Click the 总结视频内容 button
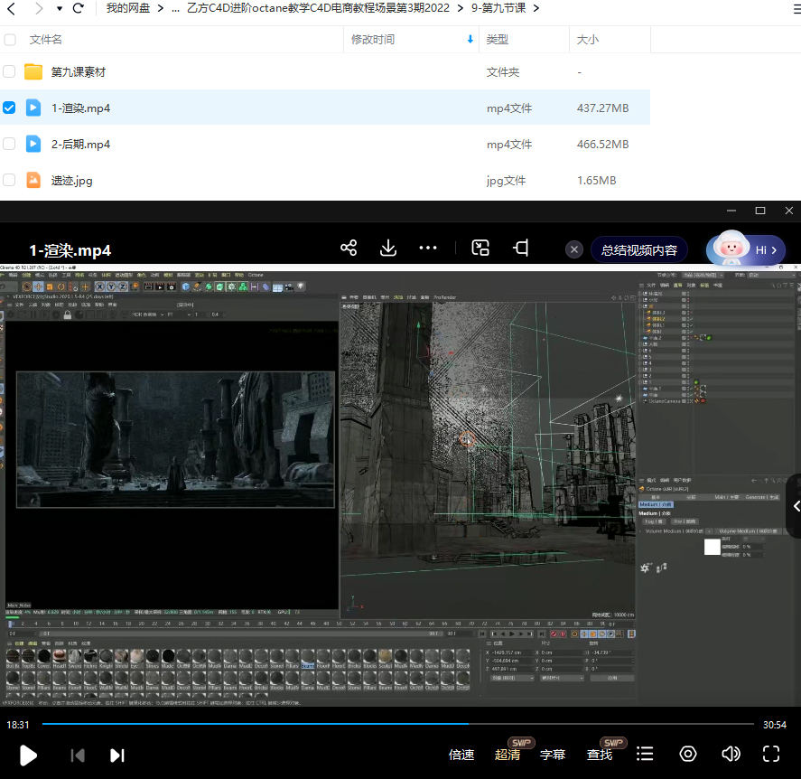Screen dimensions: 801x779 (639, 249)
